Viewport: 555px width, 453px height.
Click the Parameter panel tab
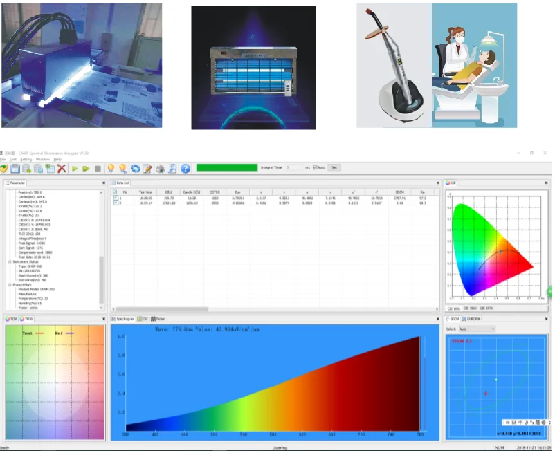point(15,183)
